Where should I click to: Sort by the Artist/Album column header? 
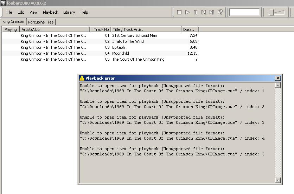(55, 29)
